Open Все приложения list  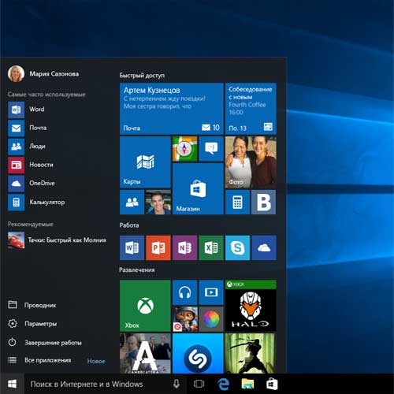tap(48, 360)
